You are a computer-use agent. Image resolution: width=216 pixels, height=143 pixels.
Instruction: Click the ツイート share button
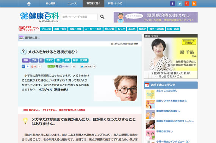pos(86,66)
